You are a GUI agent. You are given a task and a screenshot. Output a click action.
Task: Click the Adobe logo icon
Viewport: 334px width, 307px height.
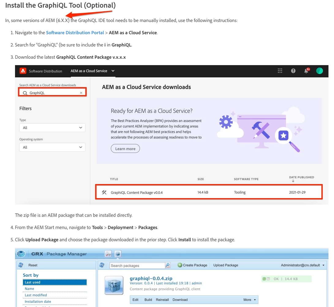[23, 71]
